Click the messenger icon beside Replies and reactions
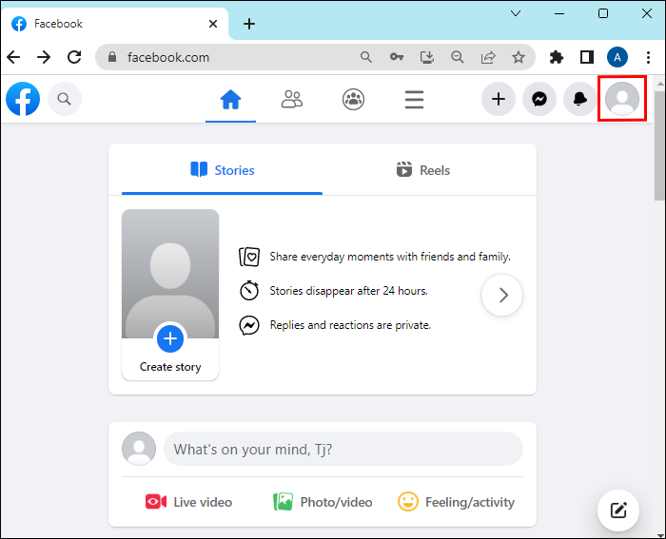 (x=249, y=325)
